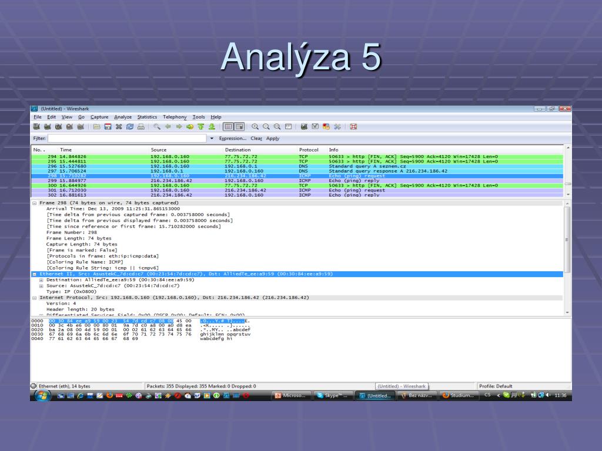602x451 pixels.
Task: Open the toolbar help lifebuoy icon
Action: 353,127
